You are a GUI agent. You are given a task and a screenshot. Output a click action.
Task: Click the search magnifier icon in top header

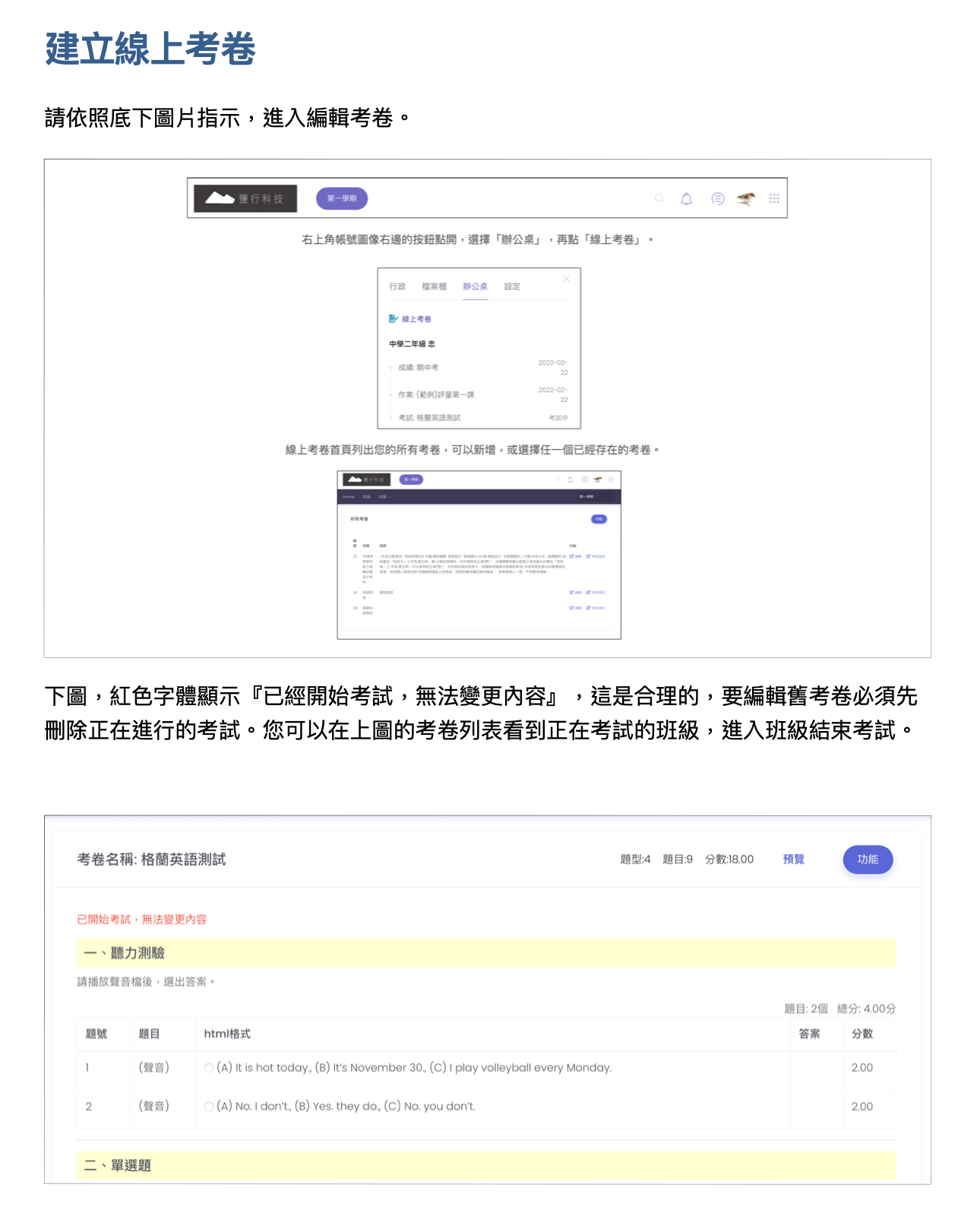pyautogui.click(x=659, y=198)
